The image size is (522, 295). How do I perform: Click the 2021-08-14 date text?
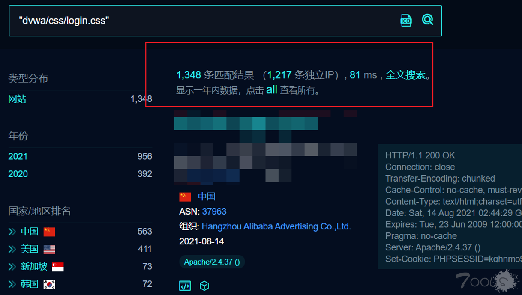[201, 241]
